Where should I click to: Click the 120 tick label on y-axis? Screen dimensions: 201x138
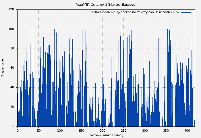pyautogui.click(x=11, y=9)
